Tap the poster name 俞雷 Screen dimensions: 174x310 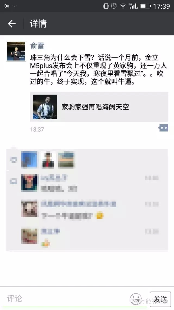(x=37, y=46)
